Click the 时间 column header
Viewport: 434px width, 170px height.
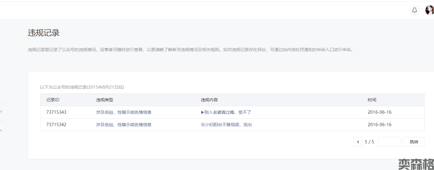(x=372, y=100)
